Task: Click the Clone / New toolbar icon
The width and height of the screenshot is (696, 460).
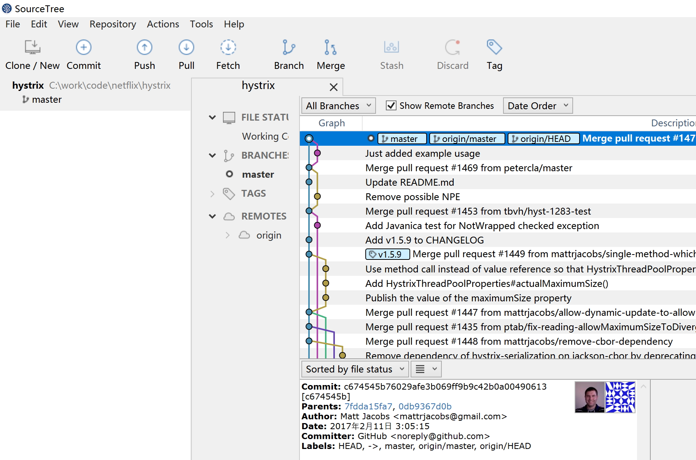Action: pyautogui.click(x=32, y=48)
